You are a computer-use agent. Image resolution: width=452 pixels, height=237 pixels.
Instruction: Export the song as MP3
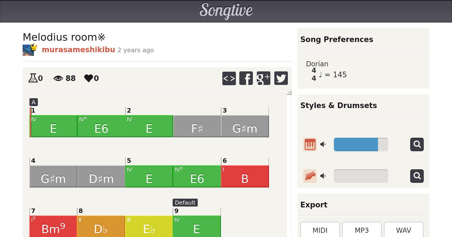tap(362, 230)
